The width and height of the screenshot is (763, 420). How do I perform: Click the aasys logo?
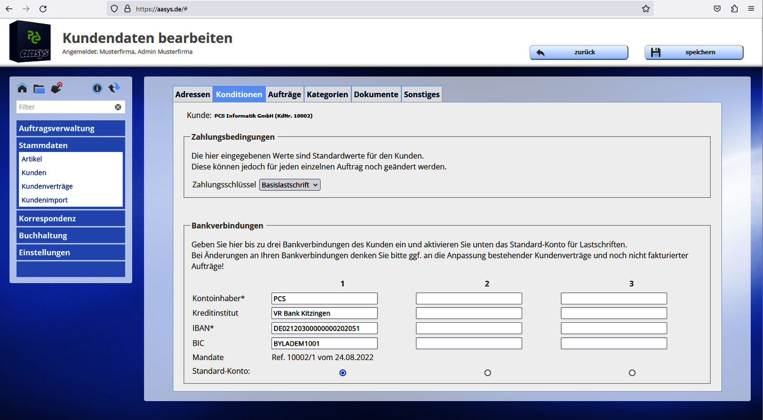pyautogui.click(x=30, y=41)
